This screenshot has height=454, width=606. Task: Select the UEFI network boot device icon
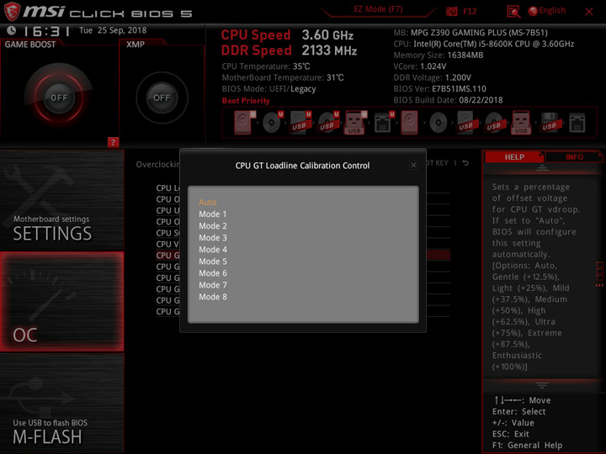point(384,123)
